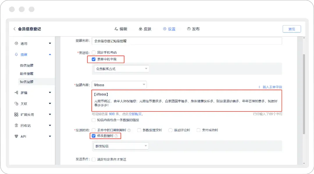The height and width of the screenshot is (174, 314).
Task: Open the 编辑 tab
Action: (121, 29)
